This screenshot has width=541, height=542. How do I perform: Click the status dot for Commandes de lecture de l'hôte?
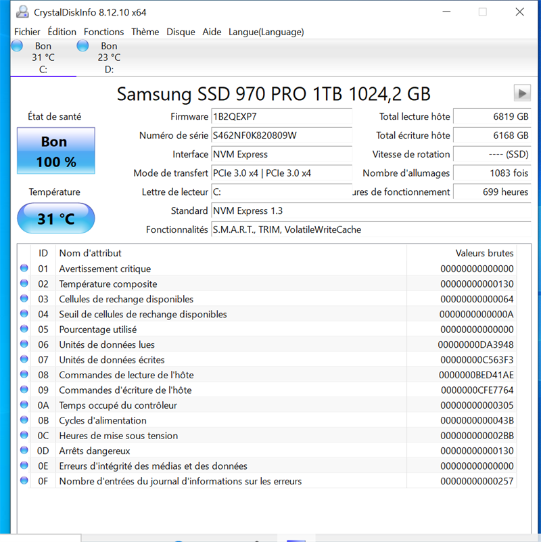[24, 375]
